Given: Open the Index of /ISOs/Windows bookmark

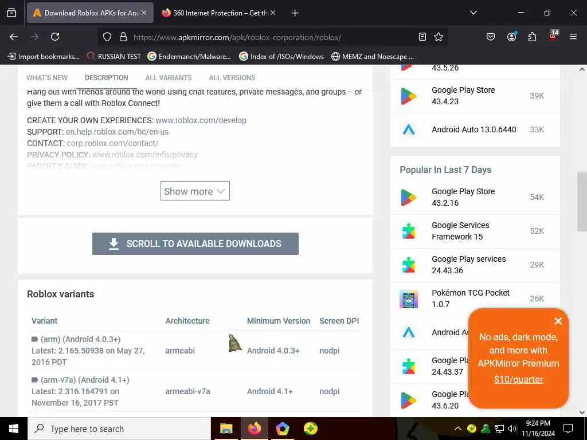Looking at the screenshot, I should [x=281, y=57].
